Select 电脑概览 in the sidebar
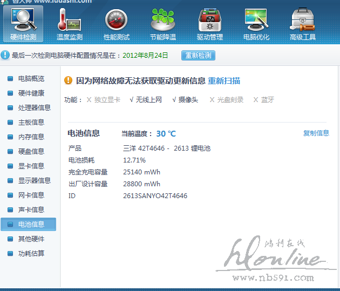Viewport: 340px width, 291px height. tap(31, 78)
